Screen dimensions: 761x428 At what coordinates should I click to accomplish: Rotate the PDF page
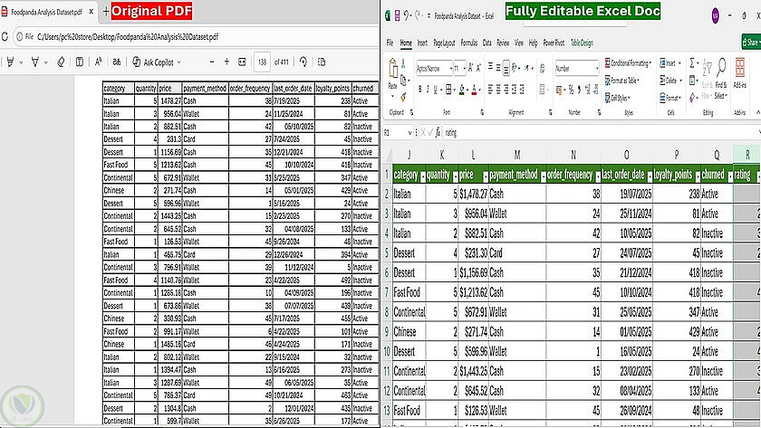click(303, 62)
